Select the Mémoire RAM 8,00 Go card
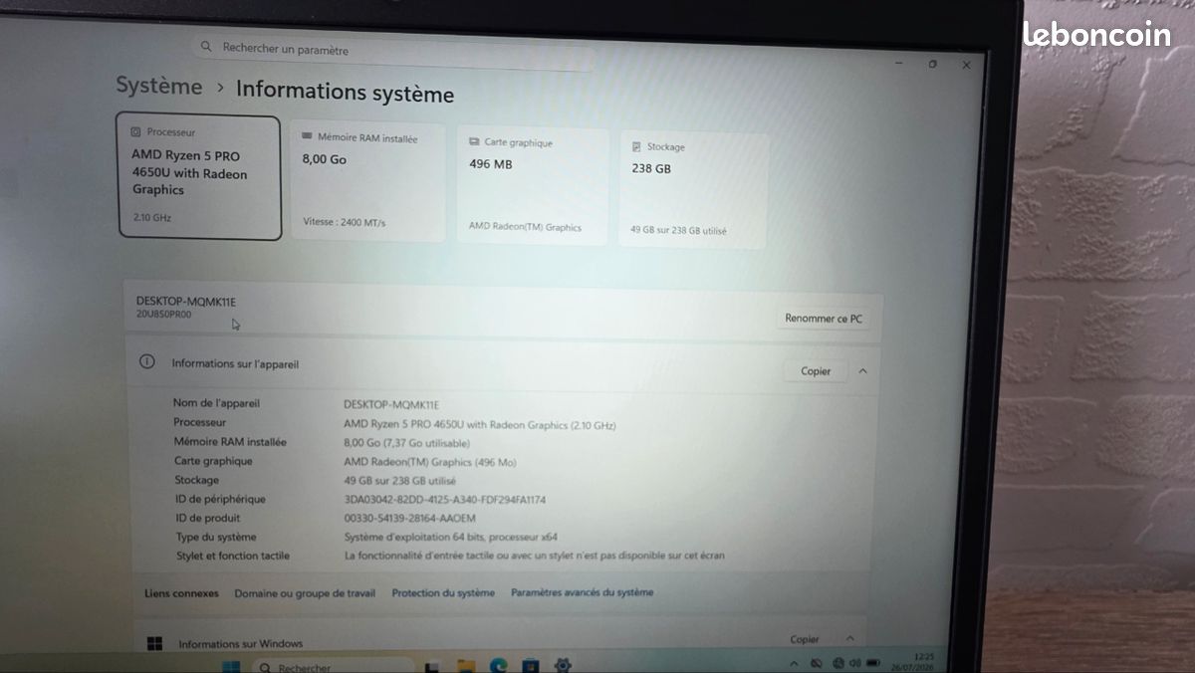The image size is (1195, 673). (x=367, y=181)
